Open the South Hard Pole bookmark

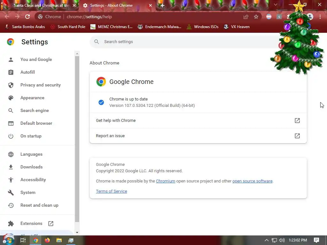coord(68,27)
